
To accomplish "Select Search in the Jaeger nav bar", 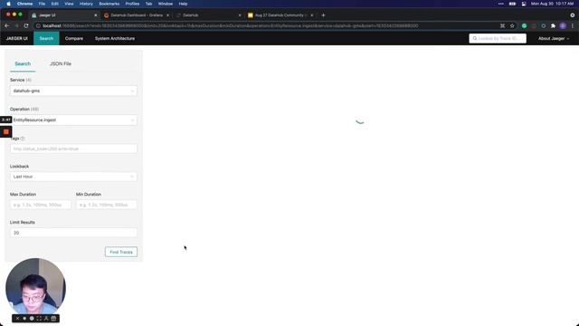I will [46, 38].
